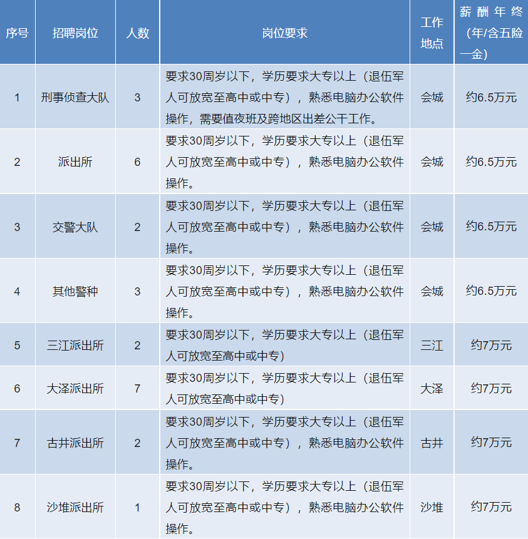Click the 交警大队 position cell
The image size is (528, 539).
[x=75, y=227]
